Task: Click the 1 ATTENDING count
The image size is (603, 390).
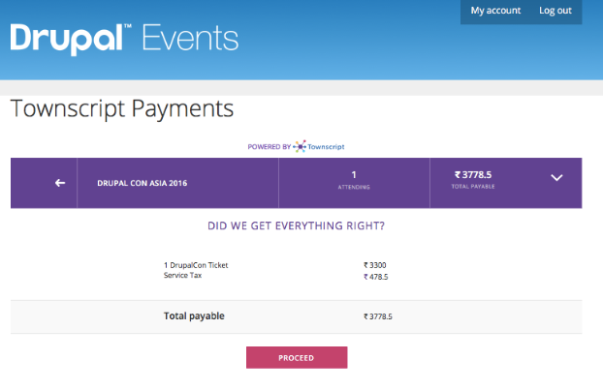Action: [x=354, y=180]
